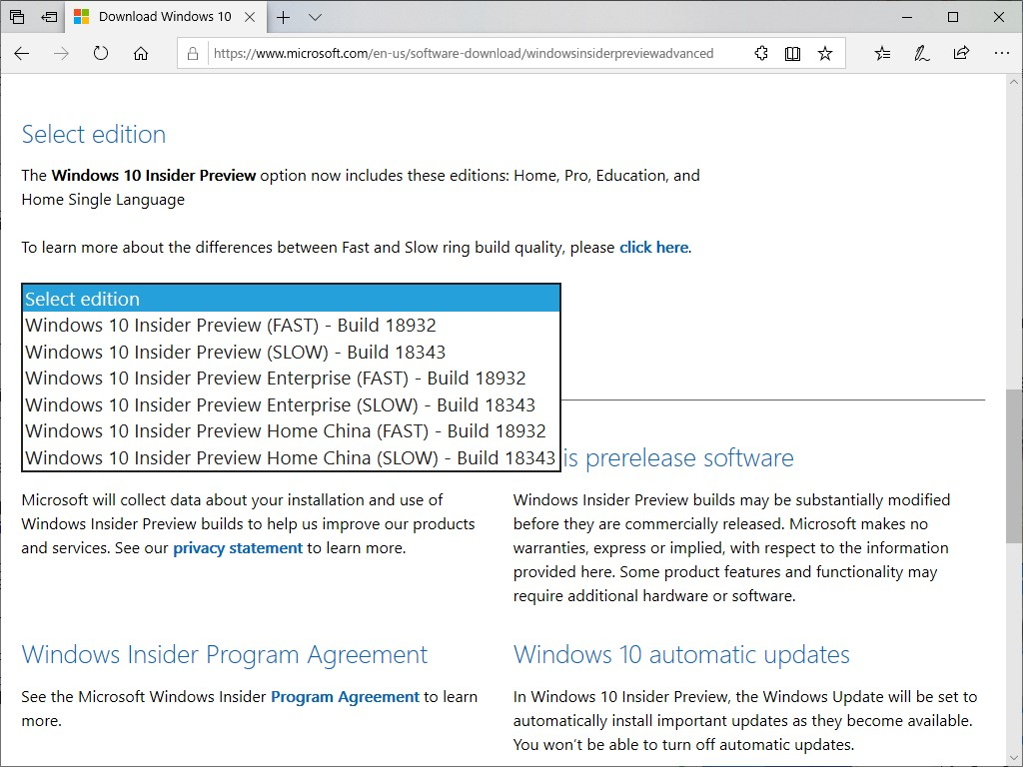Image resolution: width=1023 pixels, height=767 pixels.
Task: Toggle Reading view for this page
Action: pyautogui.click(x=792, y=54)
